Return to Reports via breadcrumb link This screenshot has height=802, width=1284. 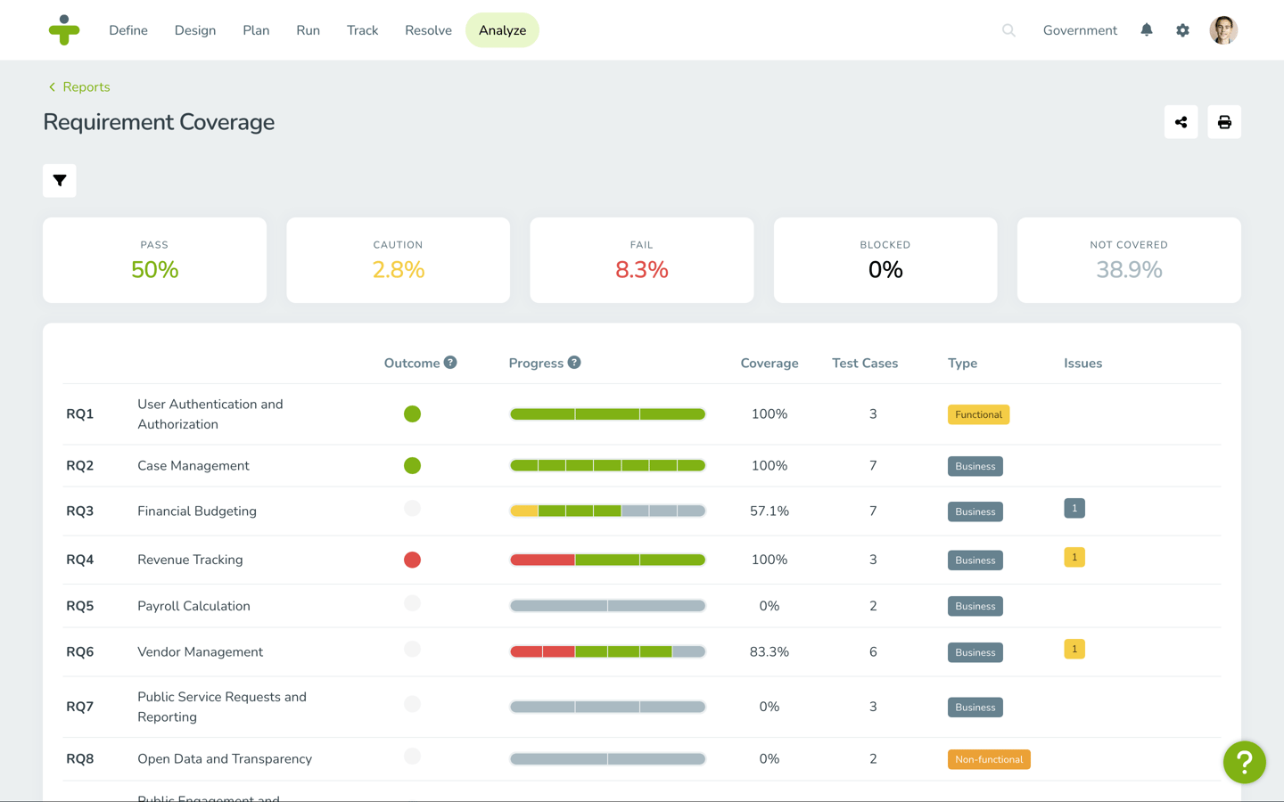(x=86, y=87)
